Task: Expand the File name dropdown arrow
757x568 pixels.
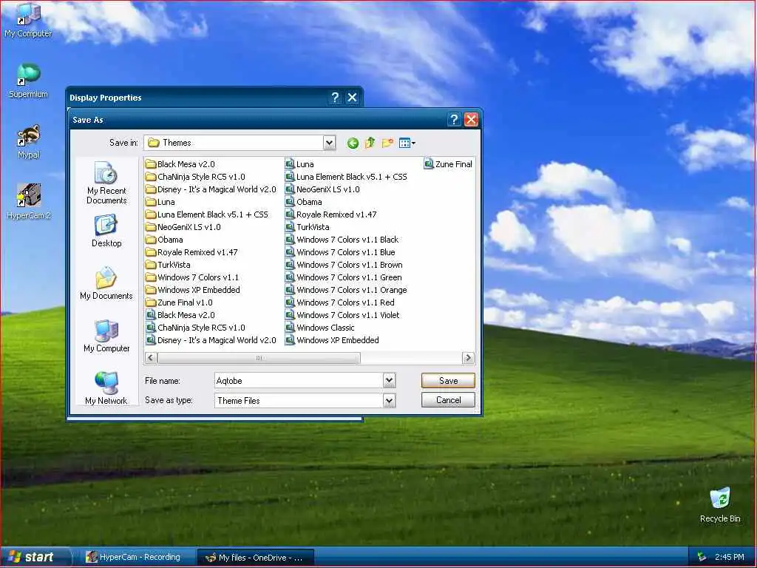Action: tap(389, 381)
